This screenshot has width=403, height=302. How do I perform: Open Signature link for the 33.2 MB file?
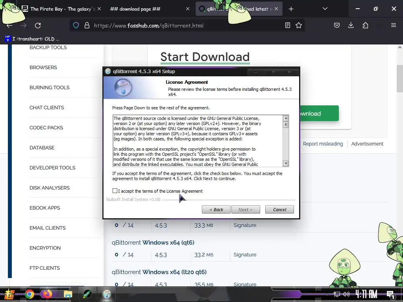pos(245,255)
